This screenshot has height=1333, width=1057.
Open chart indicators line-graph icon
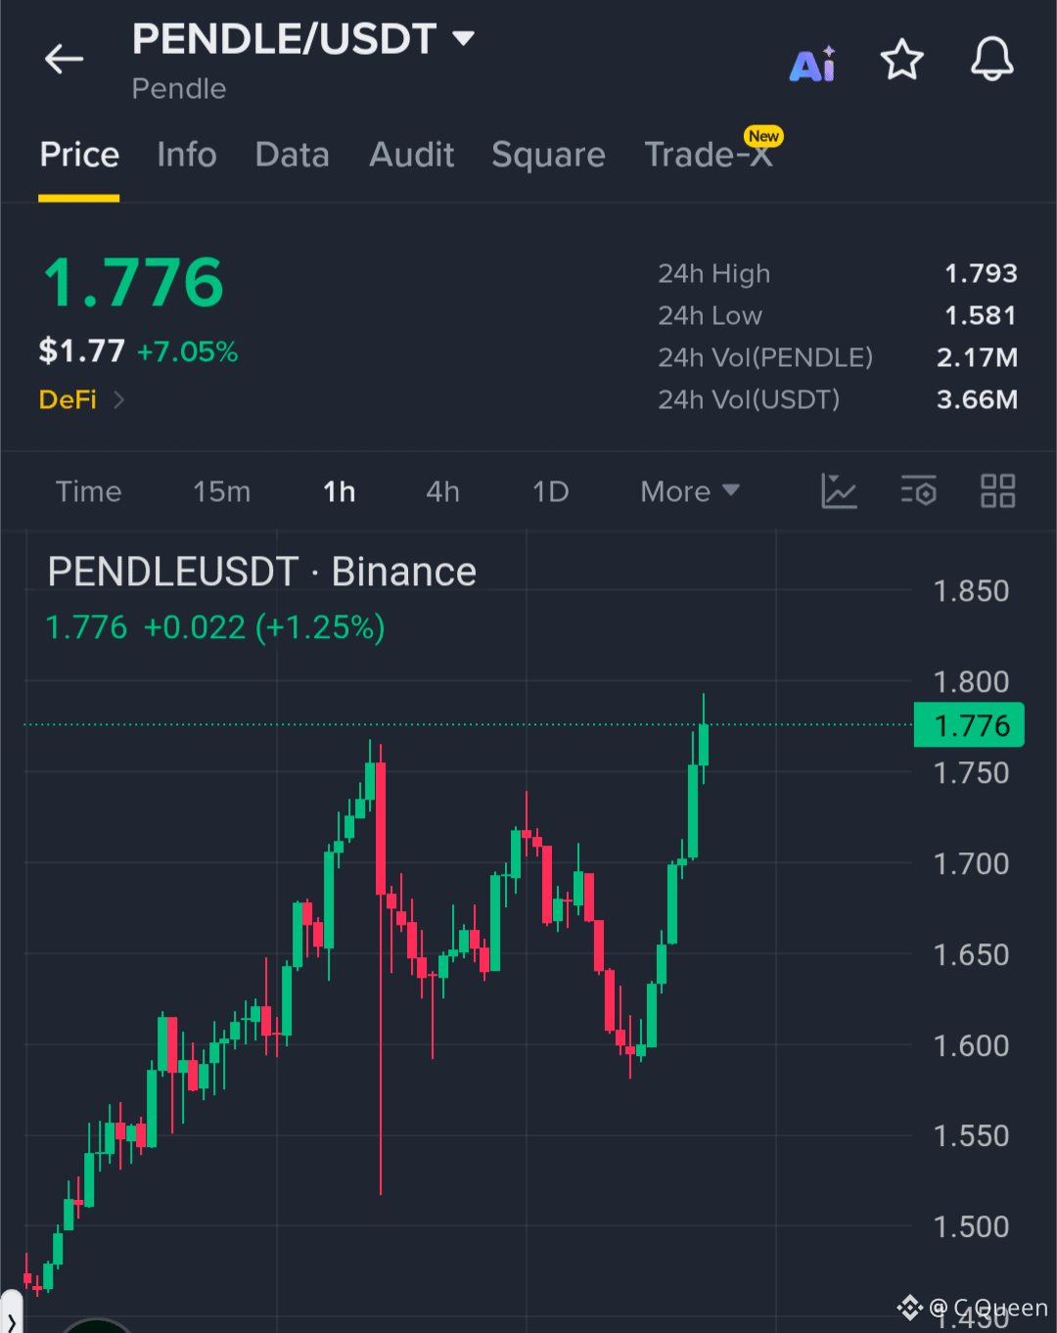point(839,491)
